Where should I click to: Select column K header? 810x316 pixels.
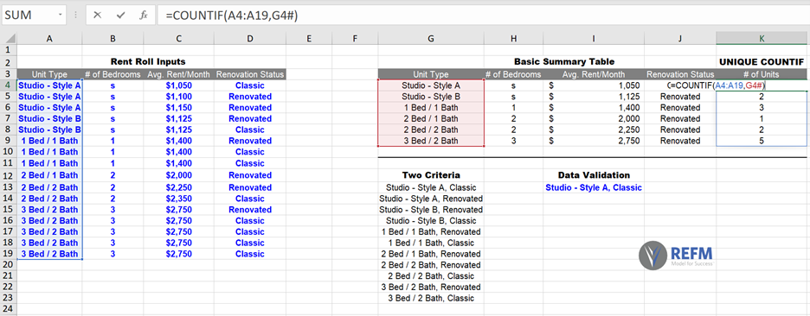[762, 39]
